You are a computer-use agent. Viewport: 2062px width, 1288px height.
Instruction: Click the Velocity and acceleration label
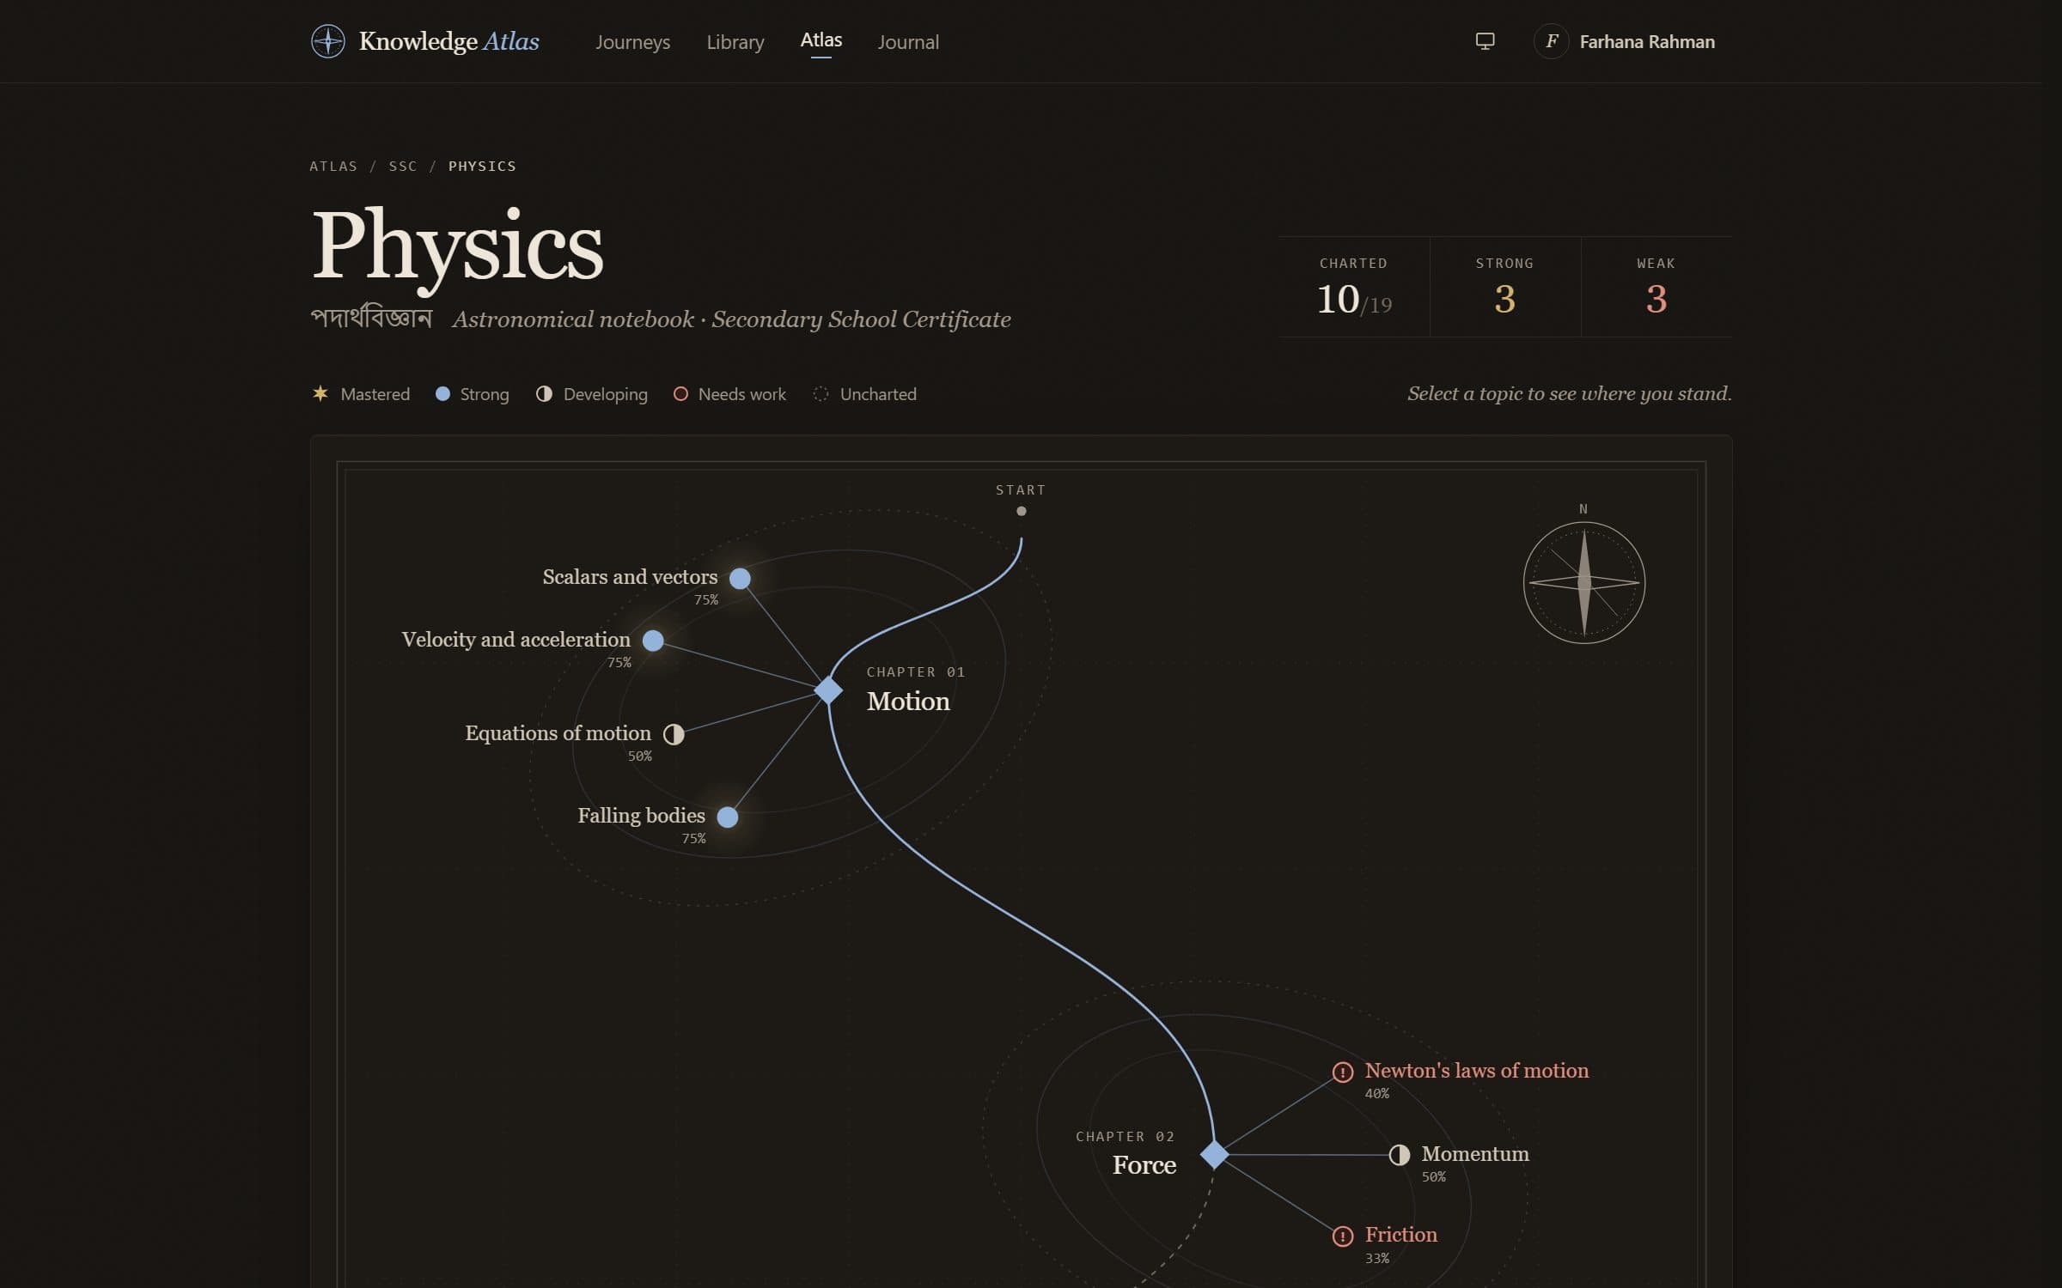coord(515,640)
